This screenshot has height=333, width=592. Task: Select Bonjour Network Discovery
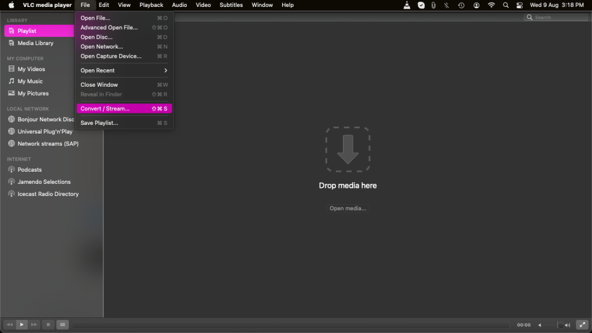coord(46,119)
